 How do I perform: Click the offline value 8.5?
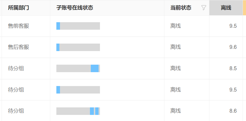pos(233,69)
